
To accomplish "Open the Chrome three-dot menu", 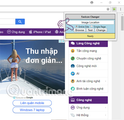I will 121,9.
